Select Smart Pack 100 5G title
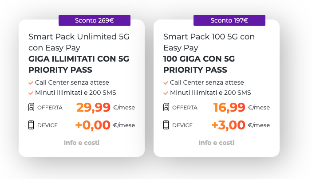Screen dimensions: 312x179 pos(209,42)
